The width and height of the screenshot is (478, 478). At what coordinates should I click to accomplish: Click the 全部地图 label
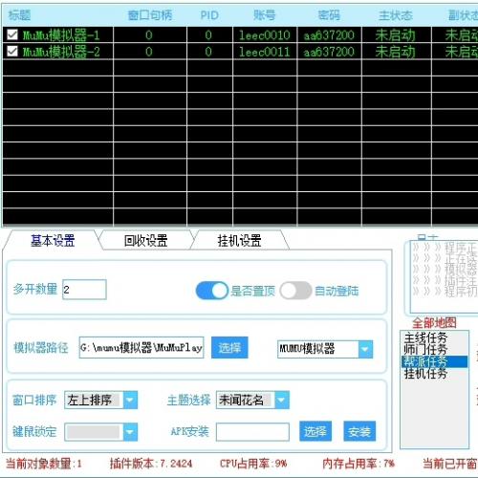pyautogui.click(x=434, y=323)
